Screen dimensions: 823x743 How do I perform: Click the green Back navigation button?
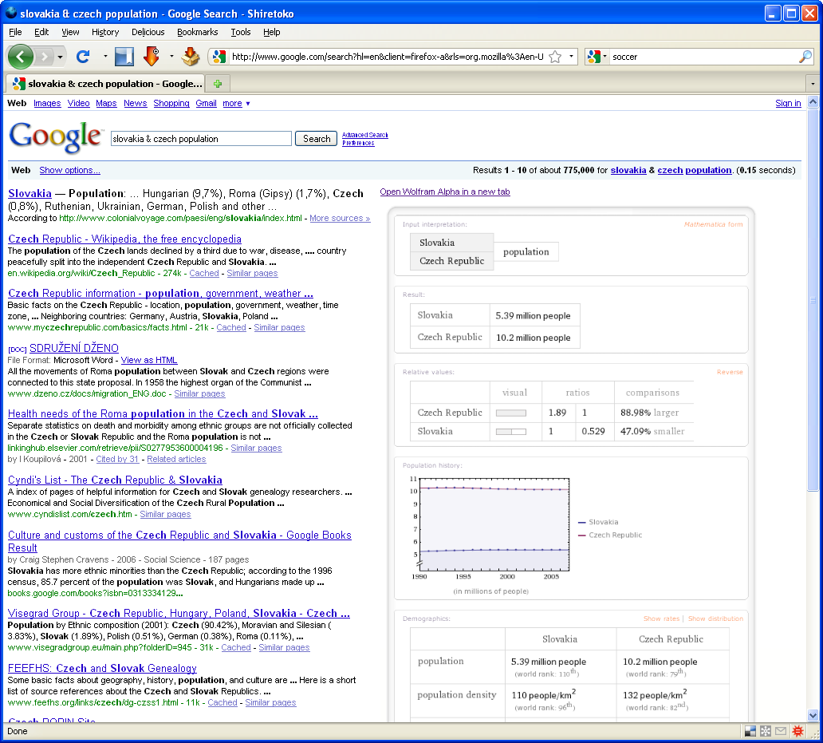tap(21, 57)
